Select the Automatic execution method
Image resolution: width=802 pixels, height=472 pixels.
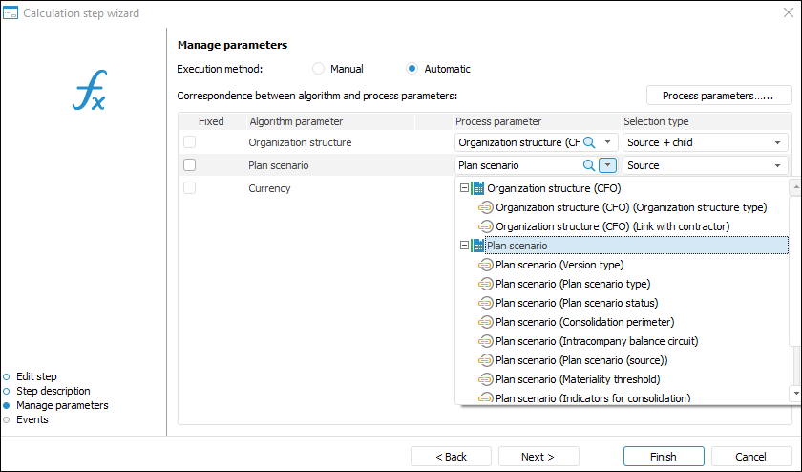(412, 69)
